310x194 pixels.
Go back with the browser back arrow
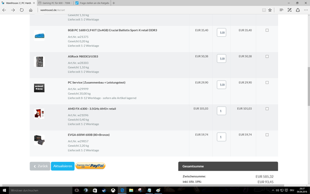(x=4, y=10)
